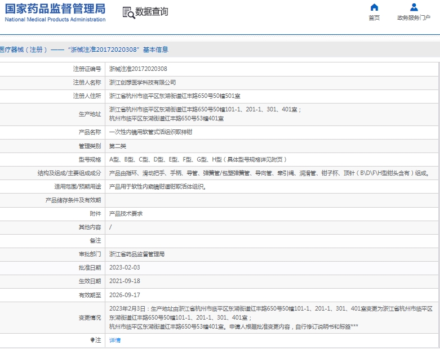Image resolution: width=440 pixels, height=350 pixels.
Task: Click the page title 医疗器械（注册）基本信息
Action: (84, 50)
